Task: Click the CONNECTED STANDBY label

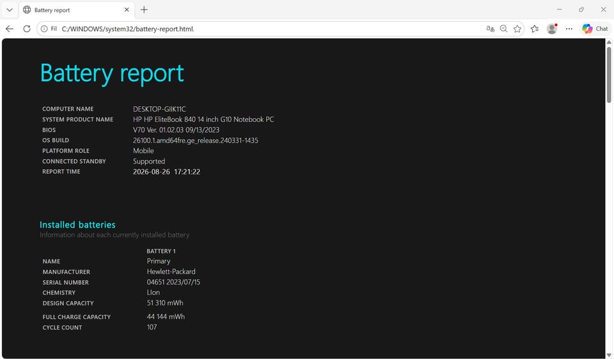Action: click(74, 161)
